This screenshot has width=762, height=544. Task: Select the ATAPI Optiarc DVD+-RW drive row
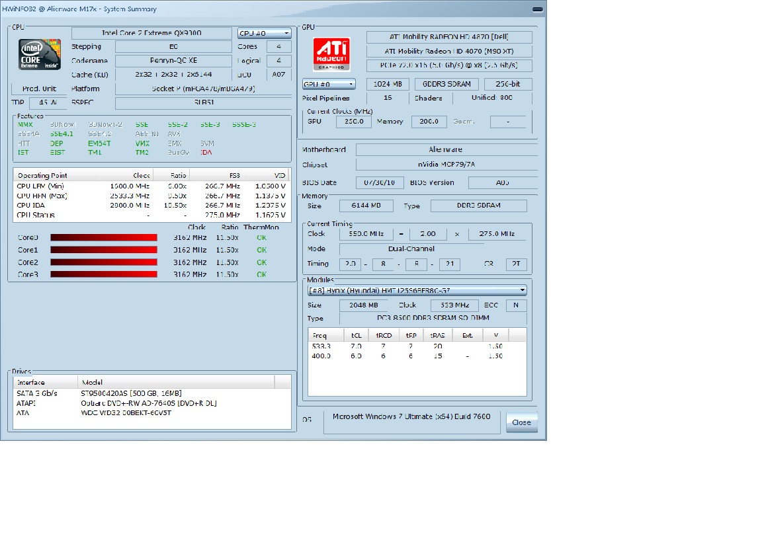(151, 403)
